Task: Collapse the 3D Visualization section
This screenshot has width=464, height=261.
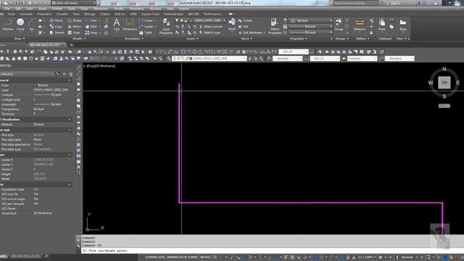Action: point(70,119)
